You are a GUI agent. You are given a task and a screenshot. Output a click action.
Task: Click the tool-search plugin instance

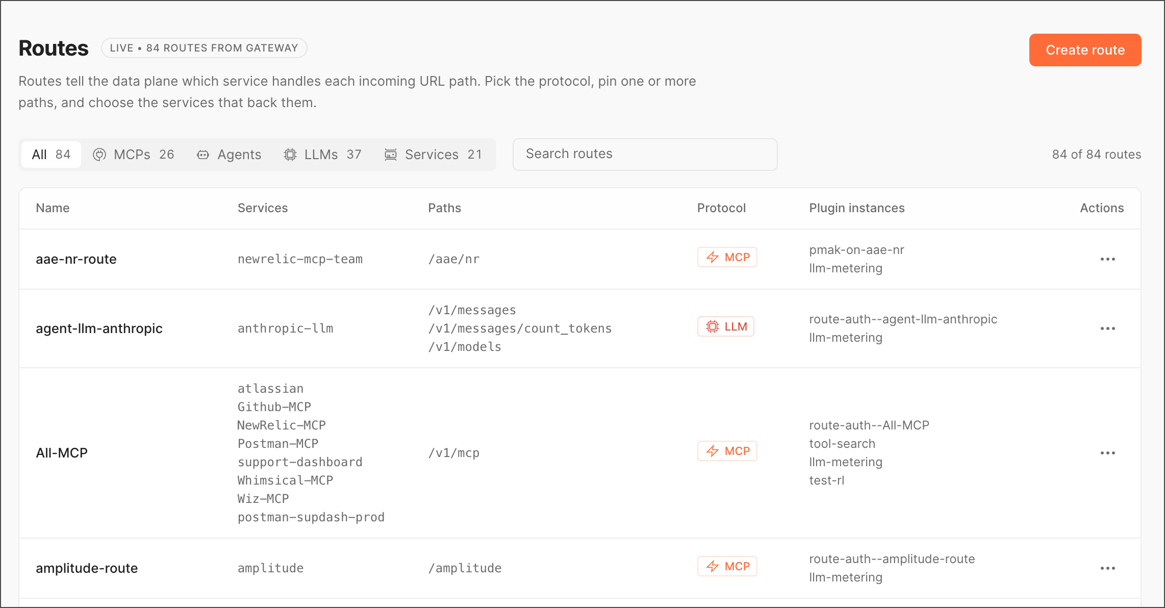click(x=842, y=444)
